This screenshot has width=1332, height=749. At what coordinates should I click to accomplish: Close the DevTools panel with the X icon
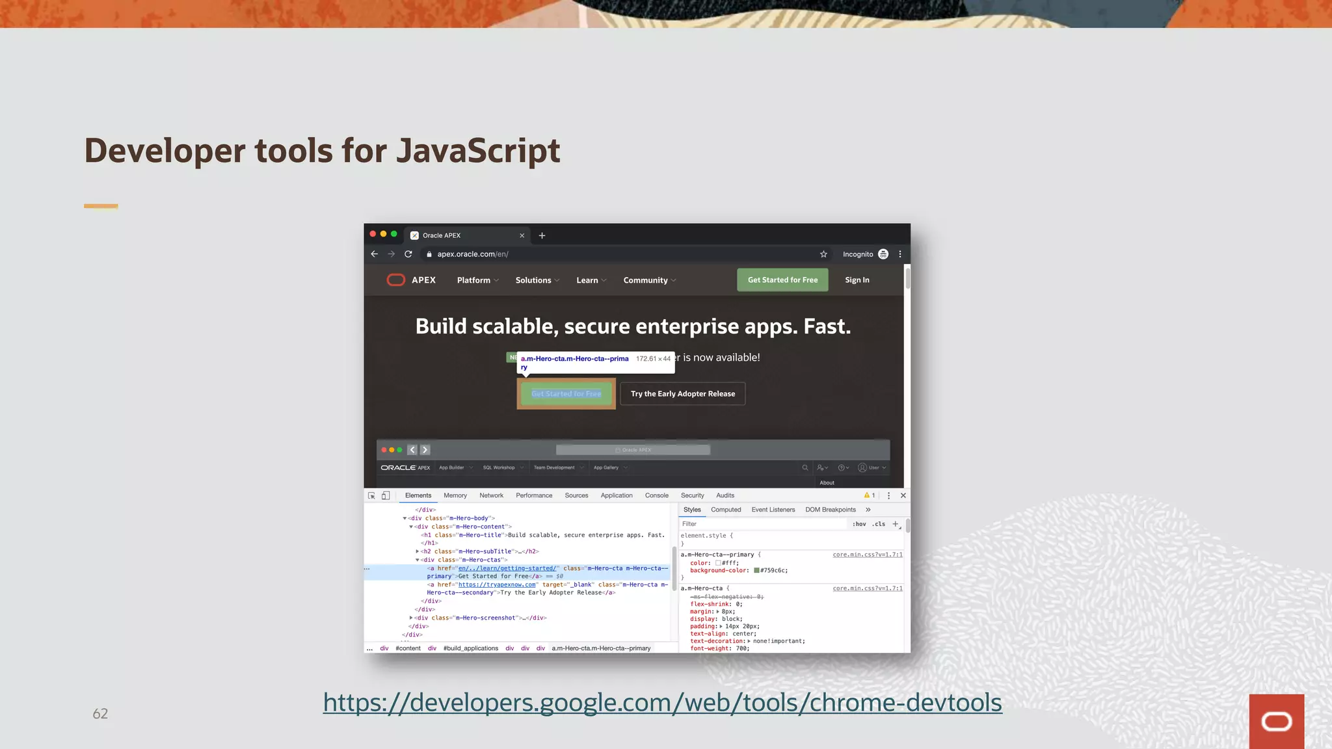coord(903,495)
